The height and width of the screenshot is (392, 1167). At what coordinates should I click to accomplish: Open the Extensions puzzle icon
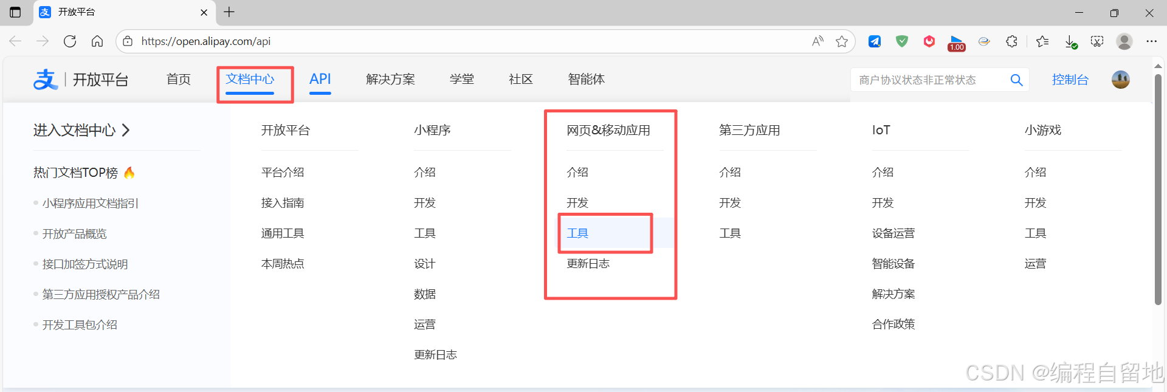tap(1011, 41)
